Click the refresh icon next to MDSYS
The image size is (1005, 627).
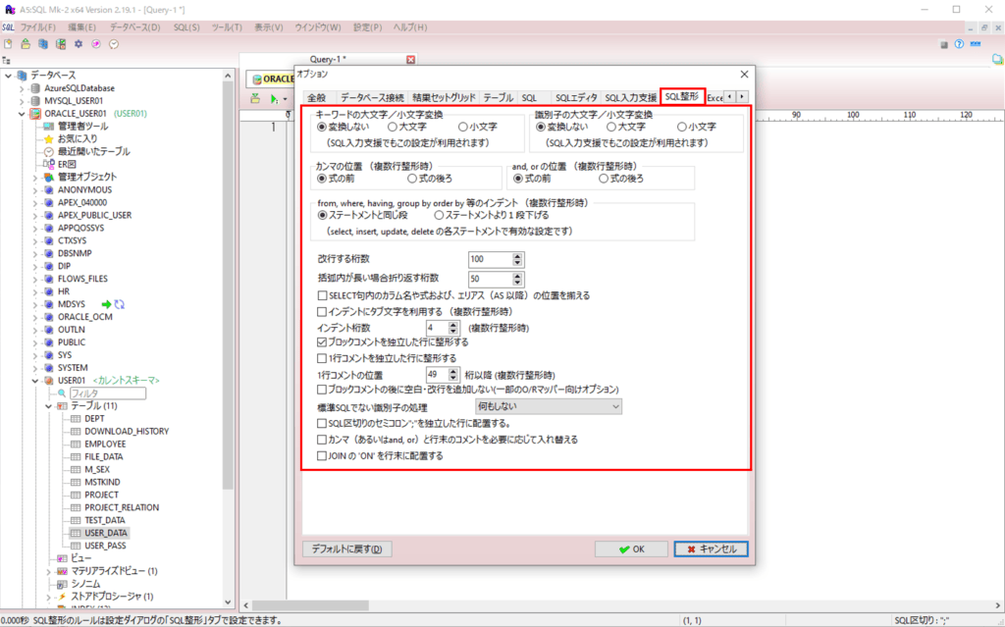click(122, 304)
